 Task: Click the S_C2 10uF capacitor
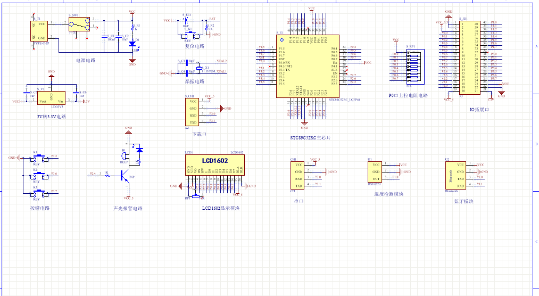coord(119,36)
